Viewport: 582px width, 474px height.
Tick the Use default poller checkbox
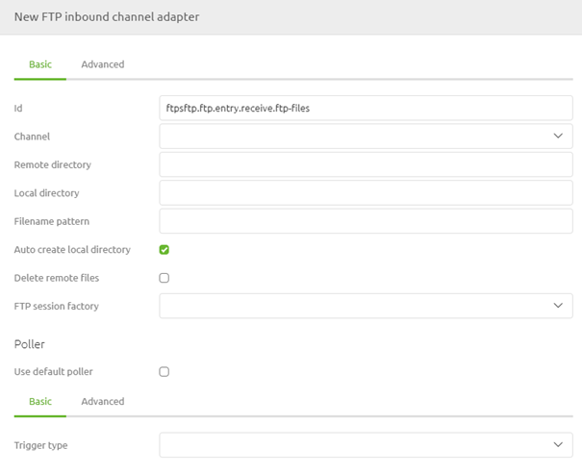(x=164, y=371)
